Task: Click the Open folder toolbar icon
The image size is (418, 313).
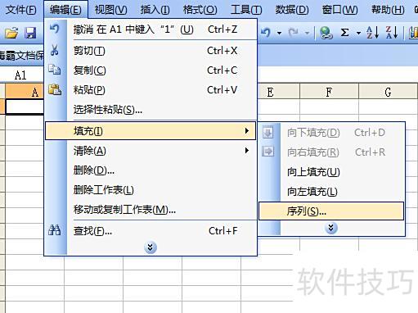Action: 11,33
